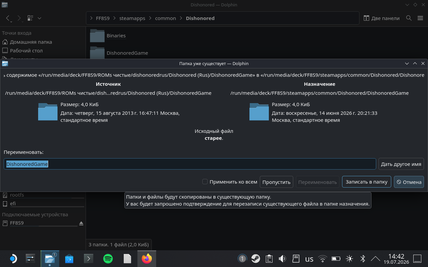Click the Источник heading
This screenshot has width=428, height=267.
108,84
